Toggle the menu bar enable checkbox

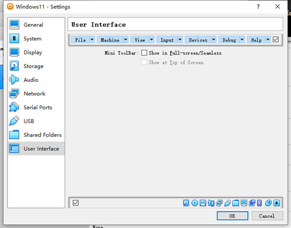tap(276, 39)
